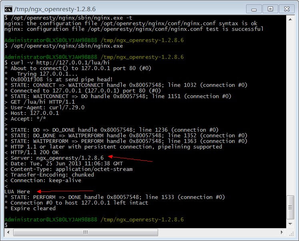The height and width of the screenshot is (241, 299).
Task: Click 'STATE: DO => DO_DONE' line
Action: tap(111, 130)
